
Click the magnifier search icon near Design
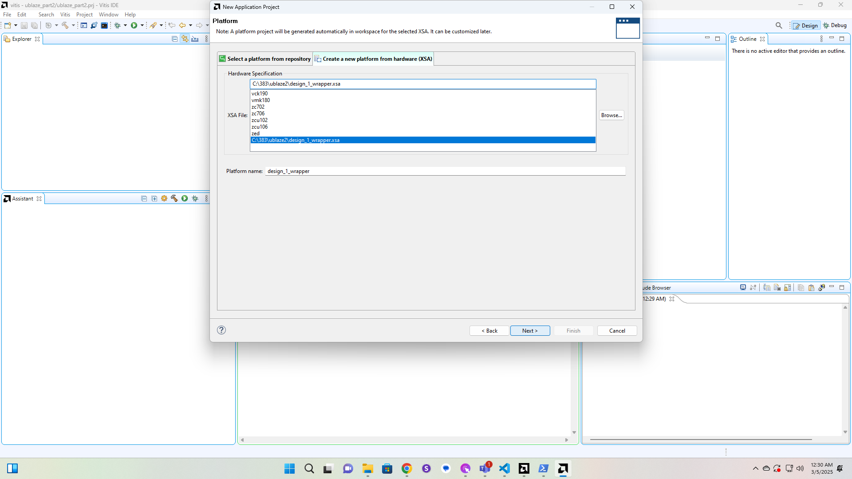pos(779,25)
